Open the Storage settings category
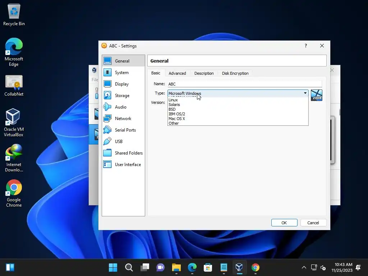This screenshot has width=368, height=276. click(x=124, y=95)
